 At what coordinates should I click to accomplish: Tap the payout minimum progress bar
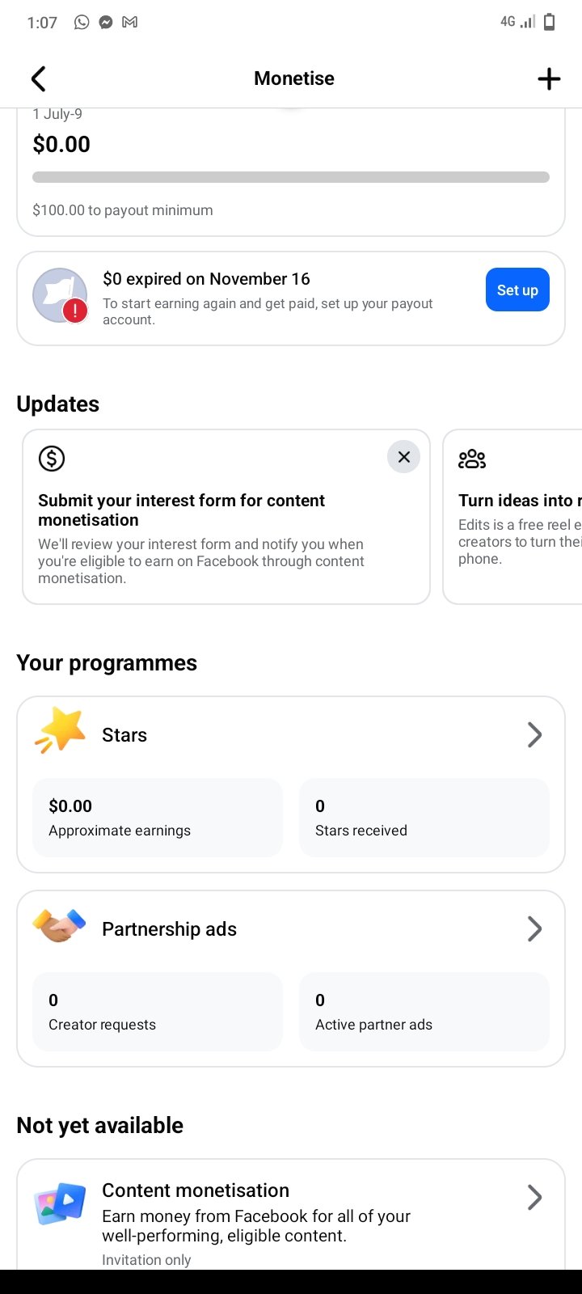pos(291,177)
